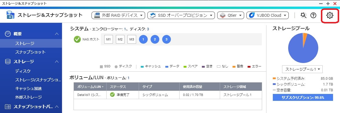This screenshot has height=113, width=340.
Task: Select M3 SSD slot icon
Action: click(x=131, y=39)
